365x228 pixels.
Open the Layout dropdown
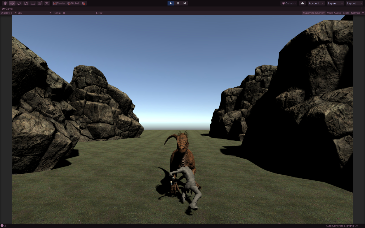pyautogui.click(x=354, y=3)
